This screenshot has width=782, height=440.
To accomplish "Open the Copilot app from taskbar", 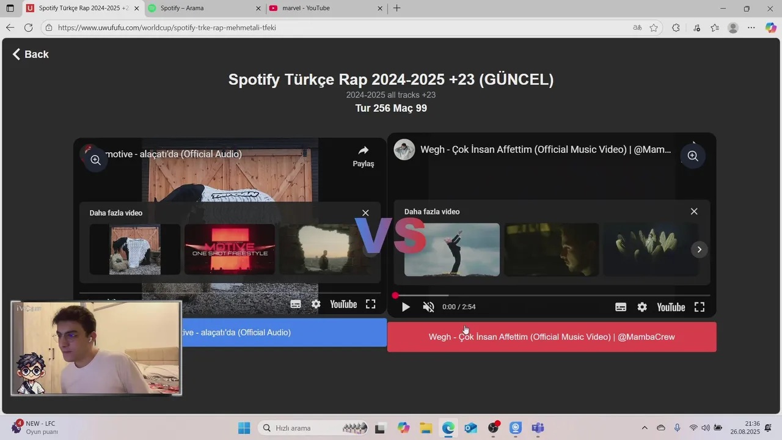I will point(403,428).
